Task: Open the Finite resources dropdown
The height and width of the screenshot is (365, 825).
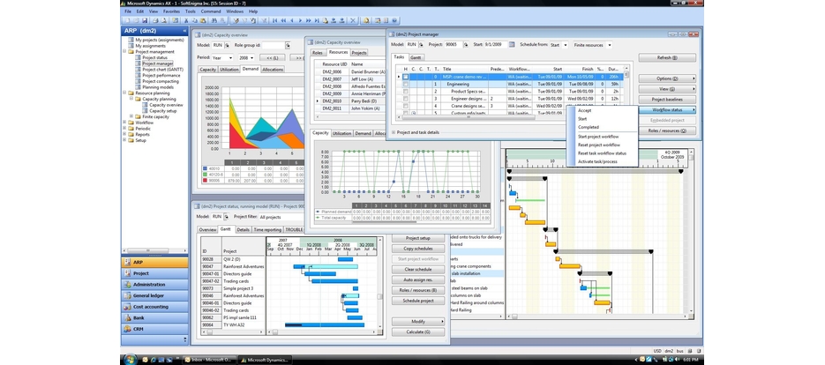Action: point(610,45)
